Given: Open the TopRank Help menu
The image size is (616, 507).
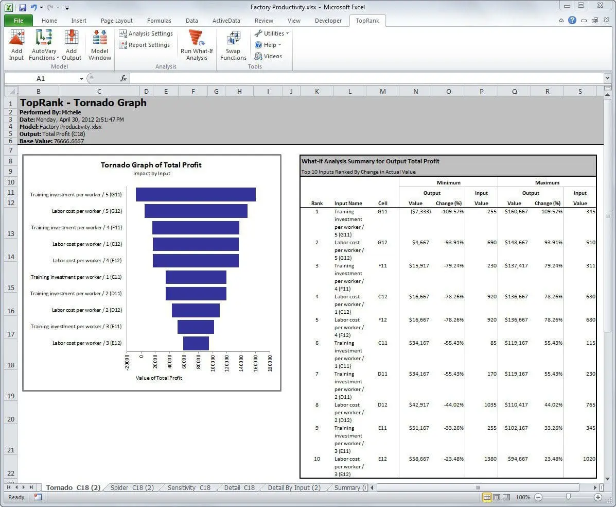Looking at the screenshot, I should click(268, 45).
